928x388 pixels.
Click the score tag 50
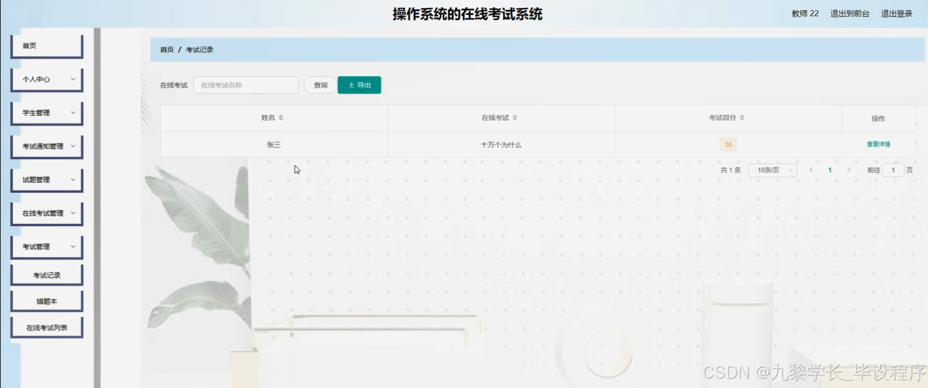pyautogui.click(x=728, y=145)
